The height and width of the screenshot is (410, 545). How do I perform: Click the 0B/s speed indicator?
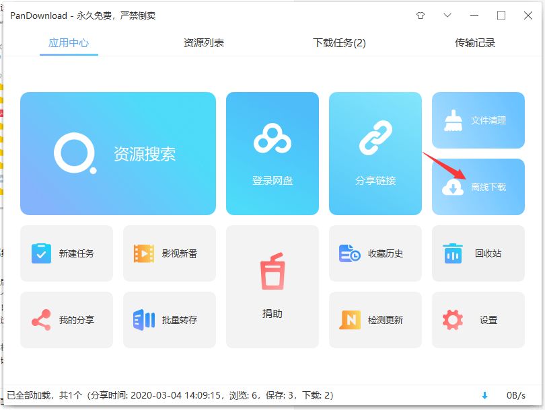coord(516,395)
